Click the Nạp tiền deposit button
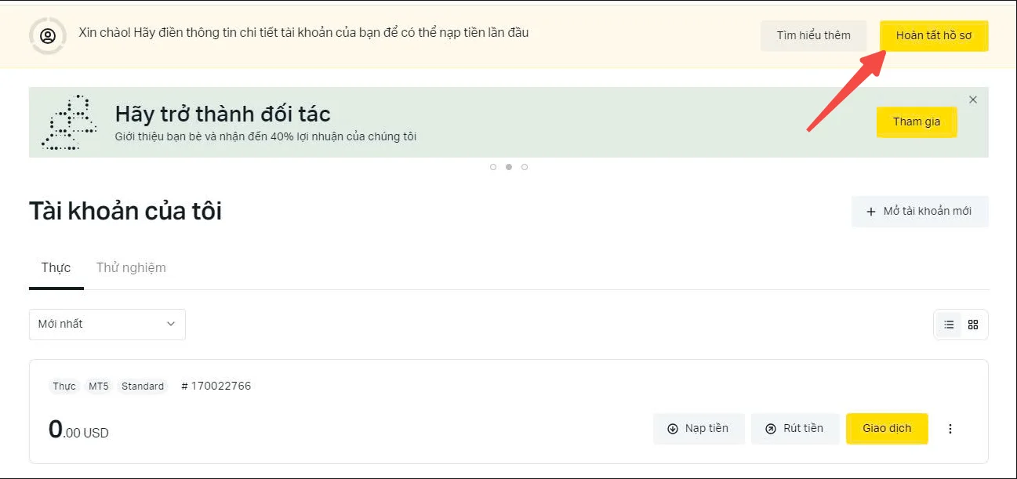Viewport: 1017px width, 479px height. point(699,429)
